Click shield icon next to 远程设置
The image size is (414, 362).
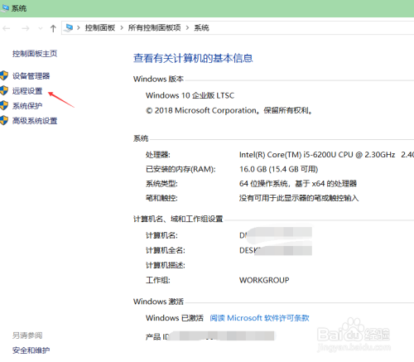pyautogui.click(x=4, y=90)
